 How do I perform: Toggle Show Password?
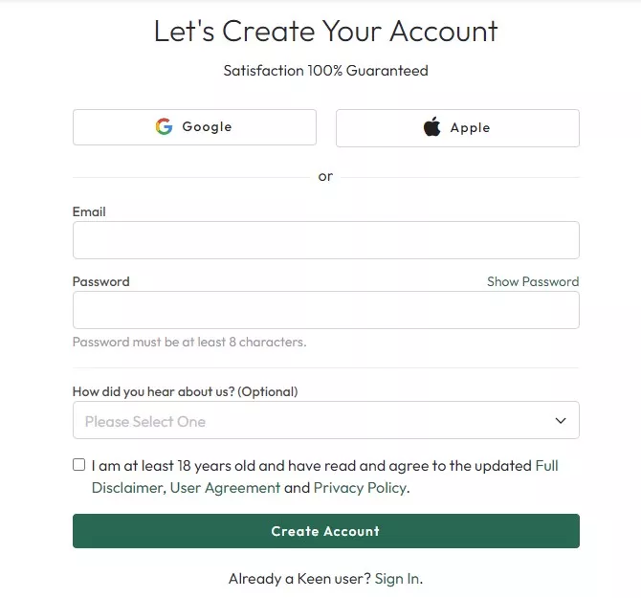tap(532, 281)
